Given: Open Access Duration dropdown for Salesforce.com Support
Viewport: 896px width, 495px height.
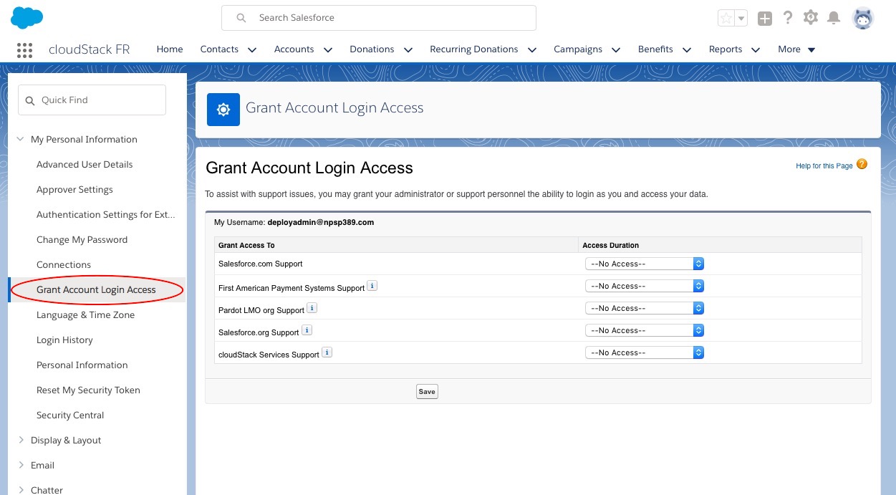Looking at the screenshot, I should [x=645, y=264].
